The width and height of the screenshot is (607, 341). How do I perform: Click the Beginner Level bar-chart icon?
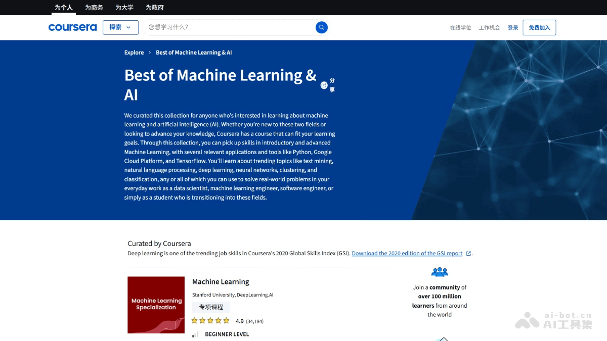(195, 334)
